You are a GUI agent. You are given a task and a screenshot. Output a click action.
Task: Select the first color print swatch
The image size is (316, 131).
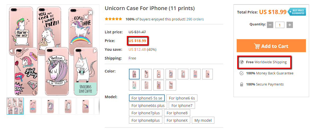(134, 74)
